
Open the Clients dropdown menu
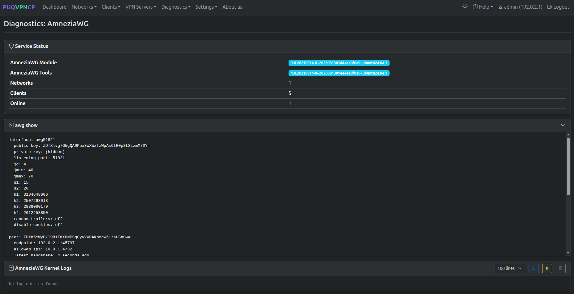point(111,7)
